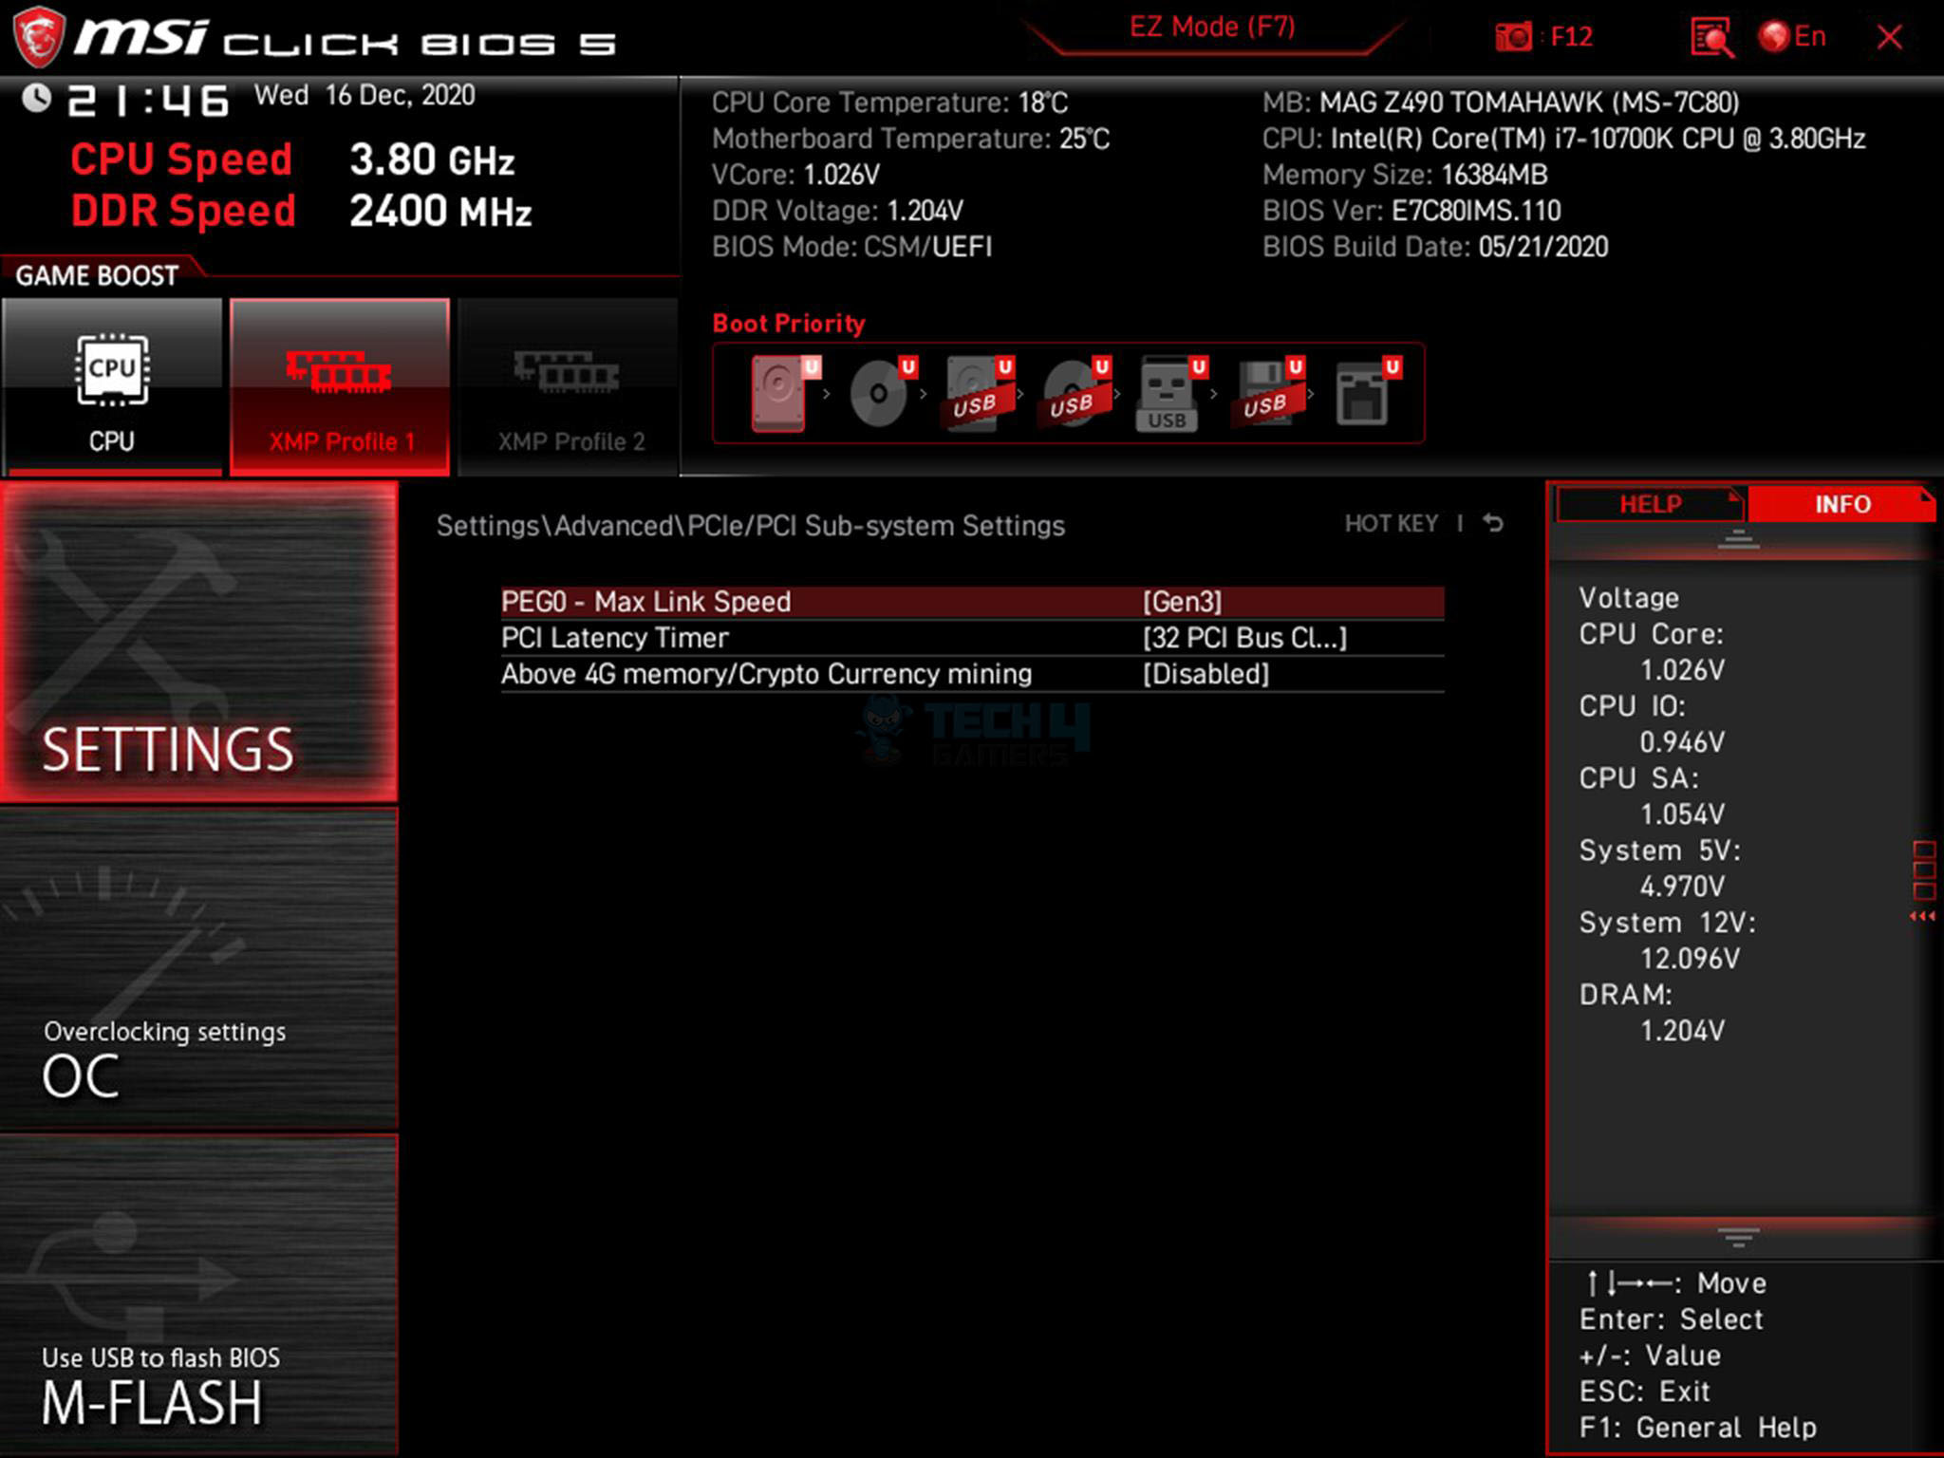Close BIOS with the red X icon
1944x1458 pixels.
1889,37
